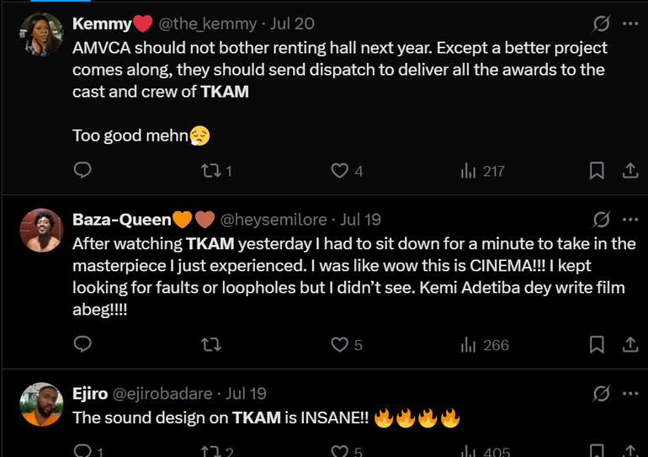Open more options on Ejiro's tweet
The image size is (648, 457).
click(x=629, y=393)
